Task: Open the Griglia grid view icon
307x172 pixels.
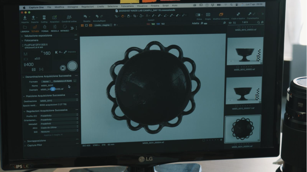Action: click(208, 15)
